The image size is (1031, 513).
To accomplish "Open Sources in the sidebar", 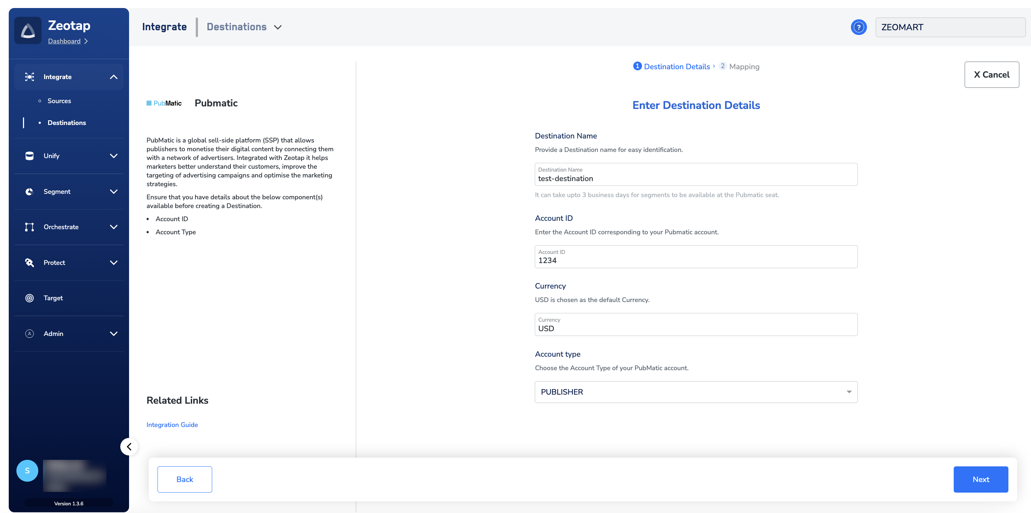I will click(x=59, y=101).
